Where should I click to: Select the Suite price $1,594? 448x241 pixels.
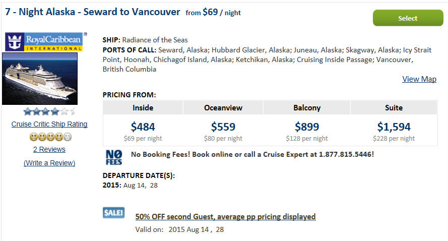pos(394,127)
